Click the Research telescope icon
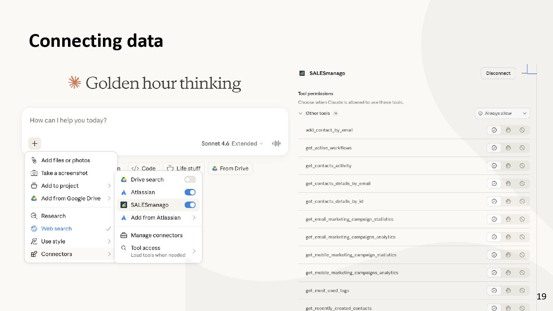The height and width of the screenshot is (311, 553). click(34, 216)
